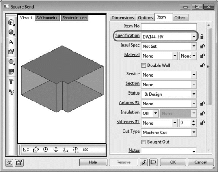This screenshot has width=218, height=172.
Task: Toggle the Specification lock icon
Action: pyautogui.click(x=202, y=37)
